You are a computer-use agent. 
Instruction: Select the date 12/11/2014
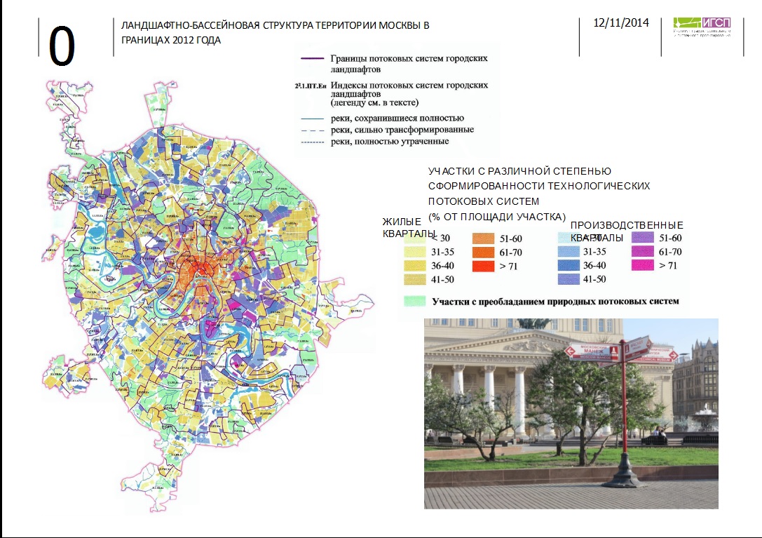(x=621, y=23)
